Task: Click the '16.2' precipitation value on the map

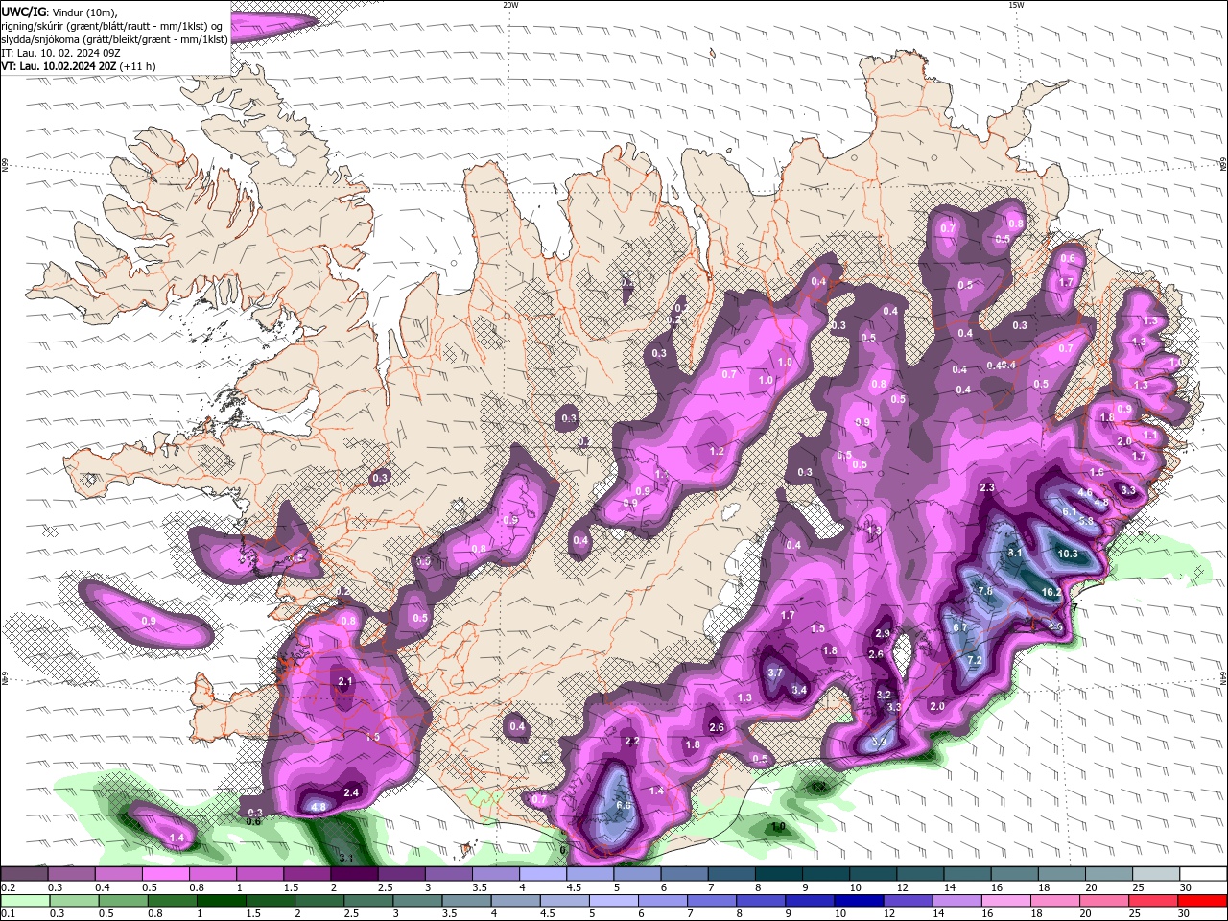Action: (1051, 592)
